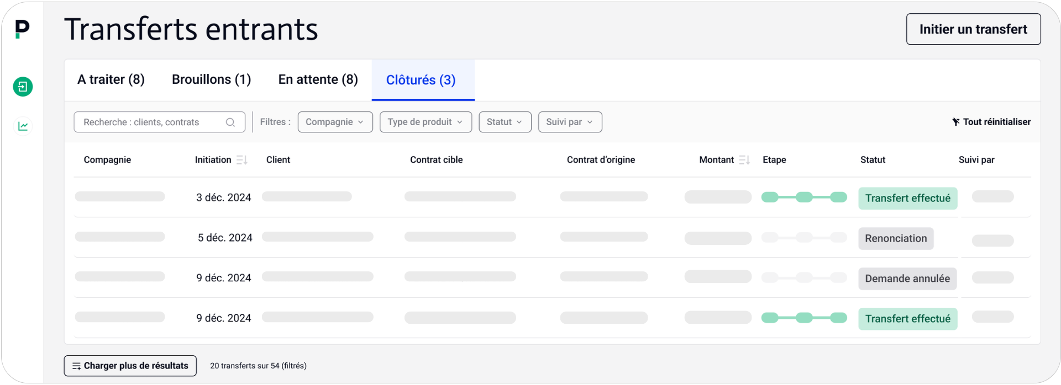Click green Etape progress on 3 déc. row
Viewport: 1061px width, 385px height.
pyautogui.click(x=804, y=197)
